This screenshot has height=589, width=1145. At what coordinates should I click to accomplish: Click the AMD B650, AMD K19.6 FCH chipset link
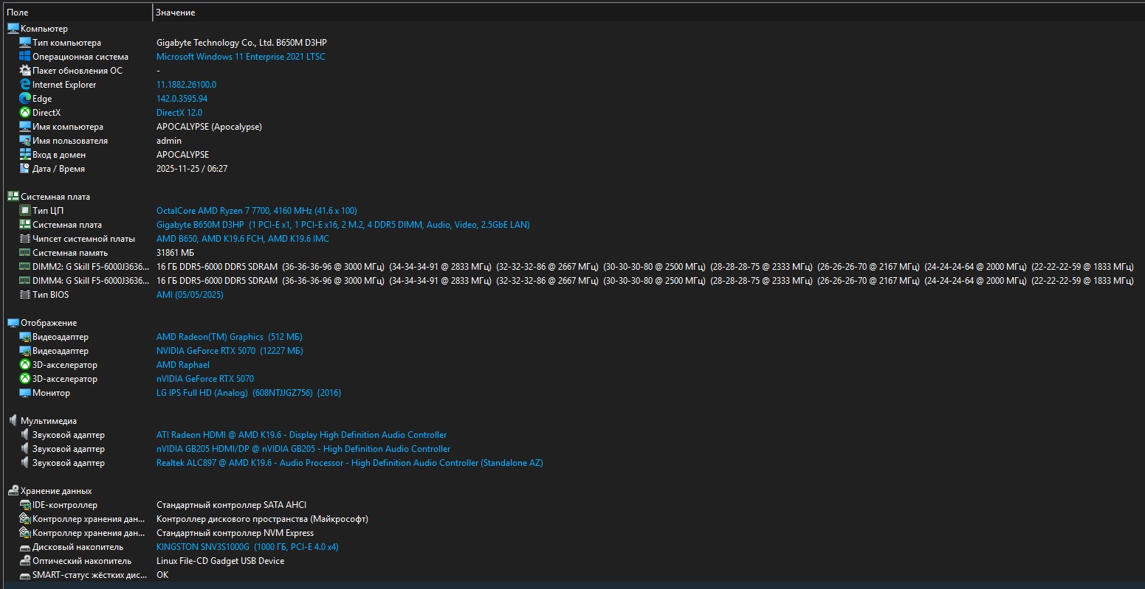(243, 239)
